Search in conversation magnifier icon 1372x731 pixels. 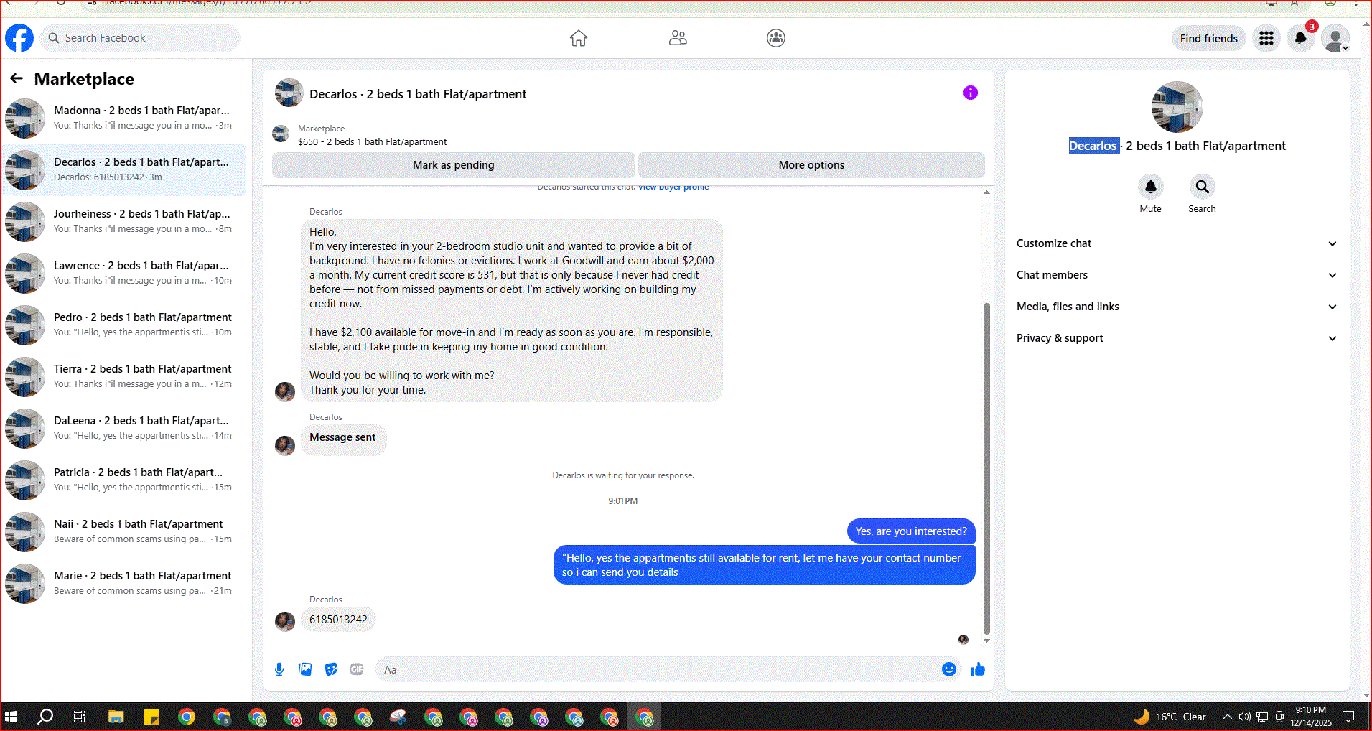(1202, 187)
